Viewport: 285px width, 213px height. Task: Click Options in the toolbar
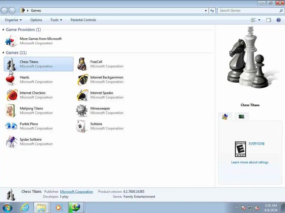tap(36, 20)
